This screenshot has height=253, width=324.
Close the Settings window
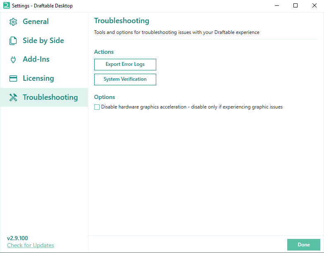point(314,6)
